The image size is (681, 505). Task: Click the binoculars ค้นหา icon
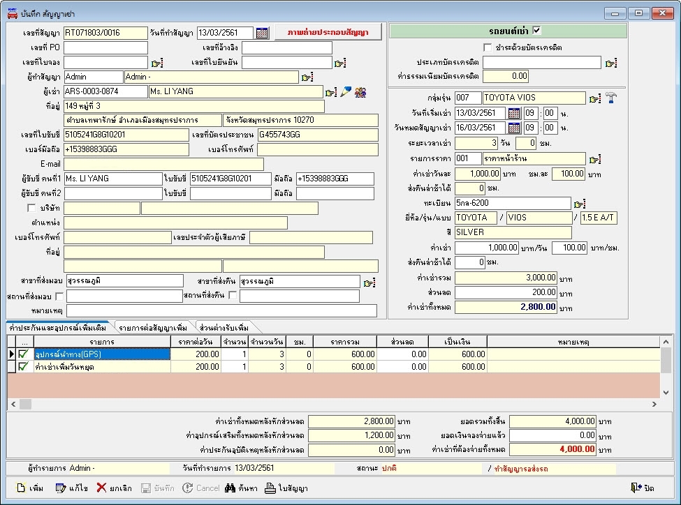coord(230,488)
